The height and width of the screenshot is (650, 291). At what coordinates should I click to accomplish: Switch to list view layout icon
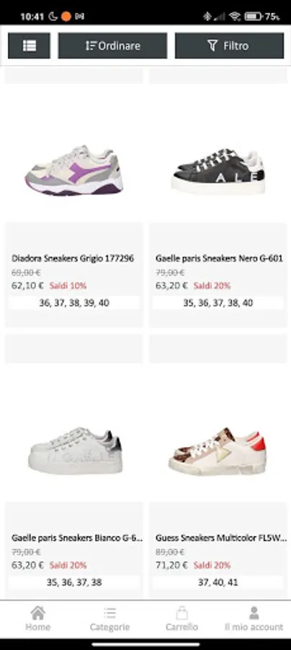coord(29,45)
